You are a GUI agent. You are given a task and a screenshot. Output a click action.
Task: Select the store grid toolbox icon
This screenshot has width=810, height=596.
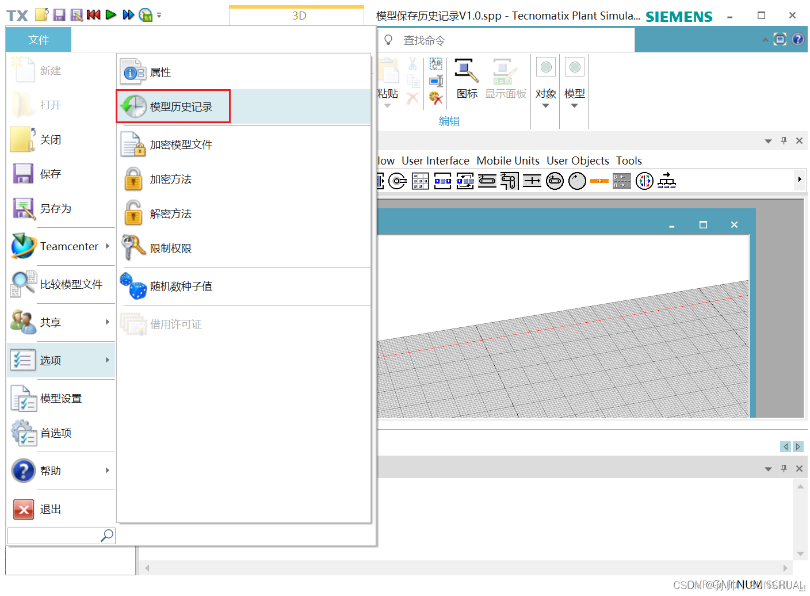coord(420,181)
